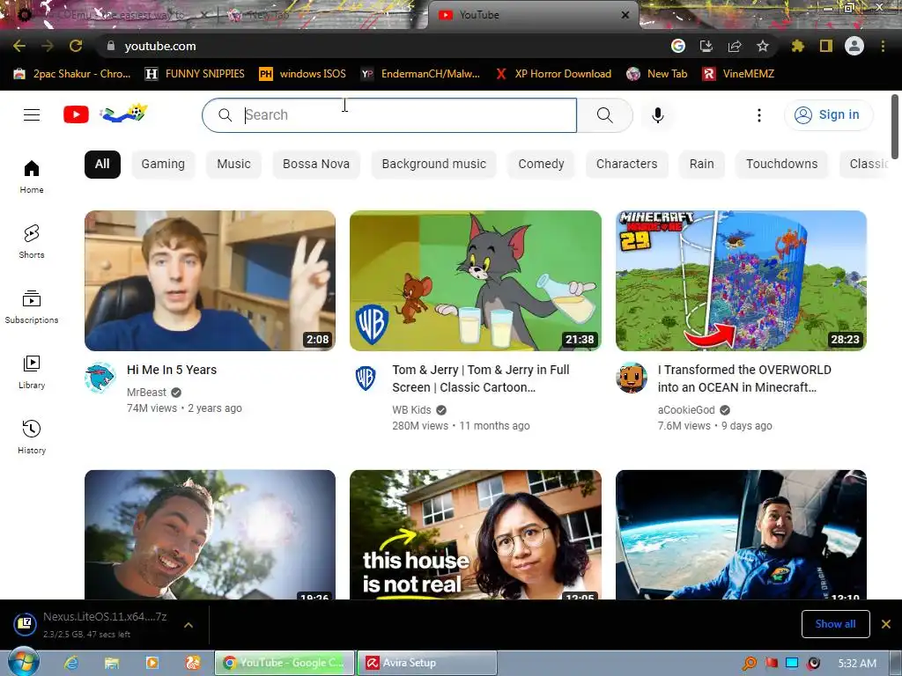
Task: Click browser forward arrow
Action: (48, 46)
